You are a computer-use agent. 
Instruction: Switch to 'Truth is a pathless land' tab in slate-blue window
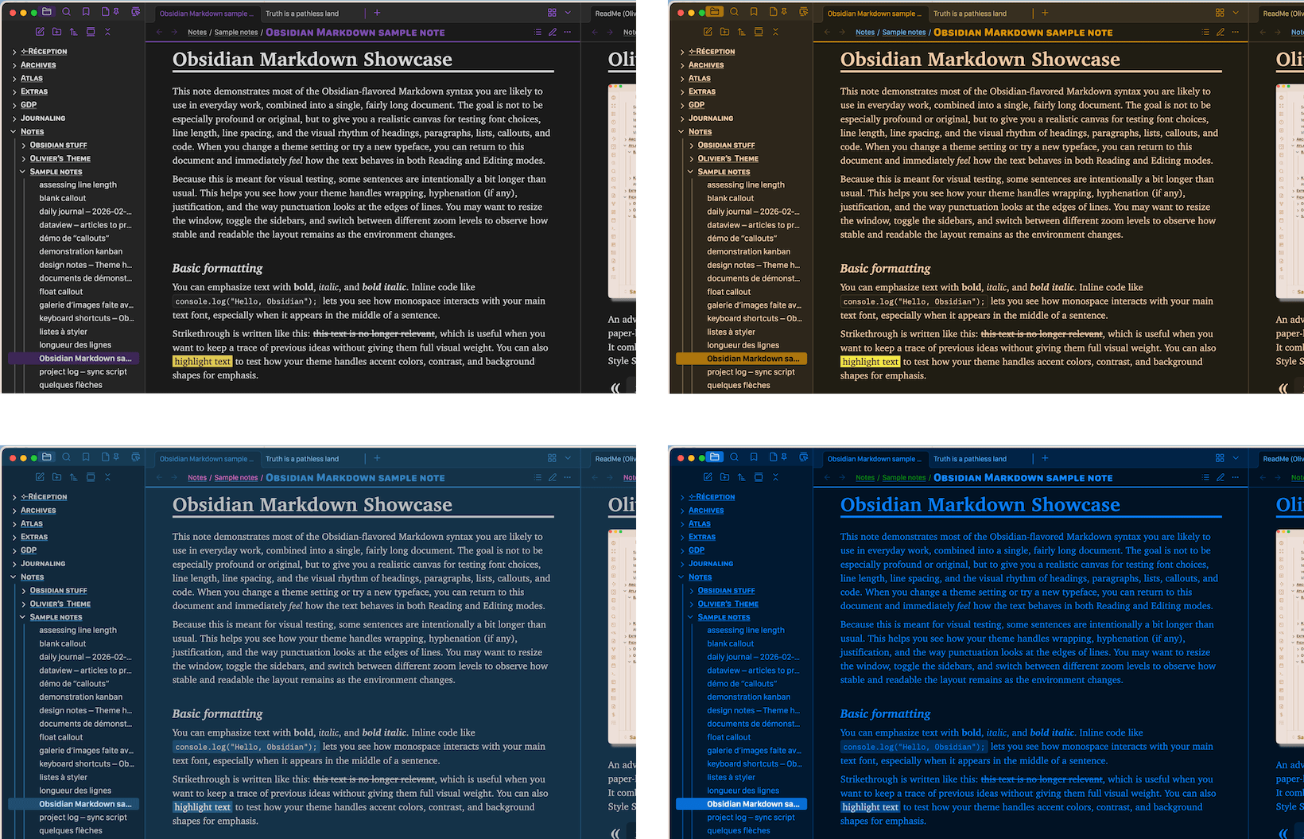tap(302, 459)
